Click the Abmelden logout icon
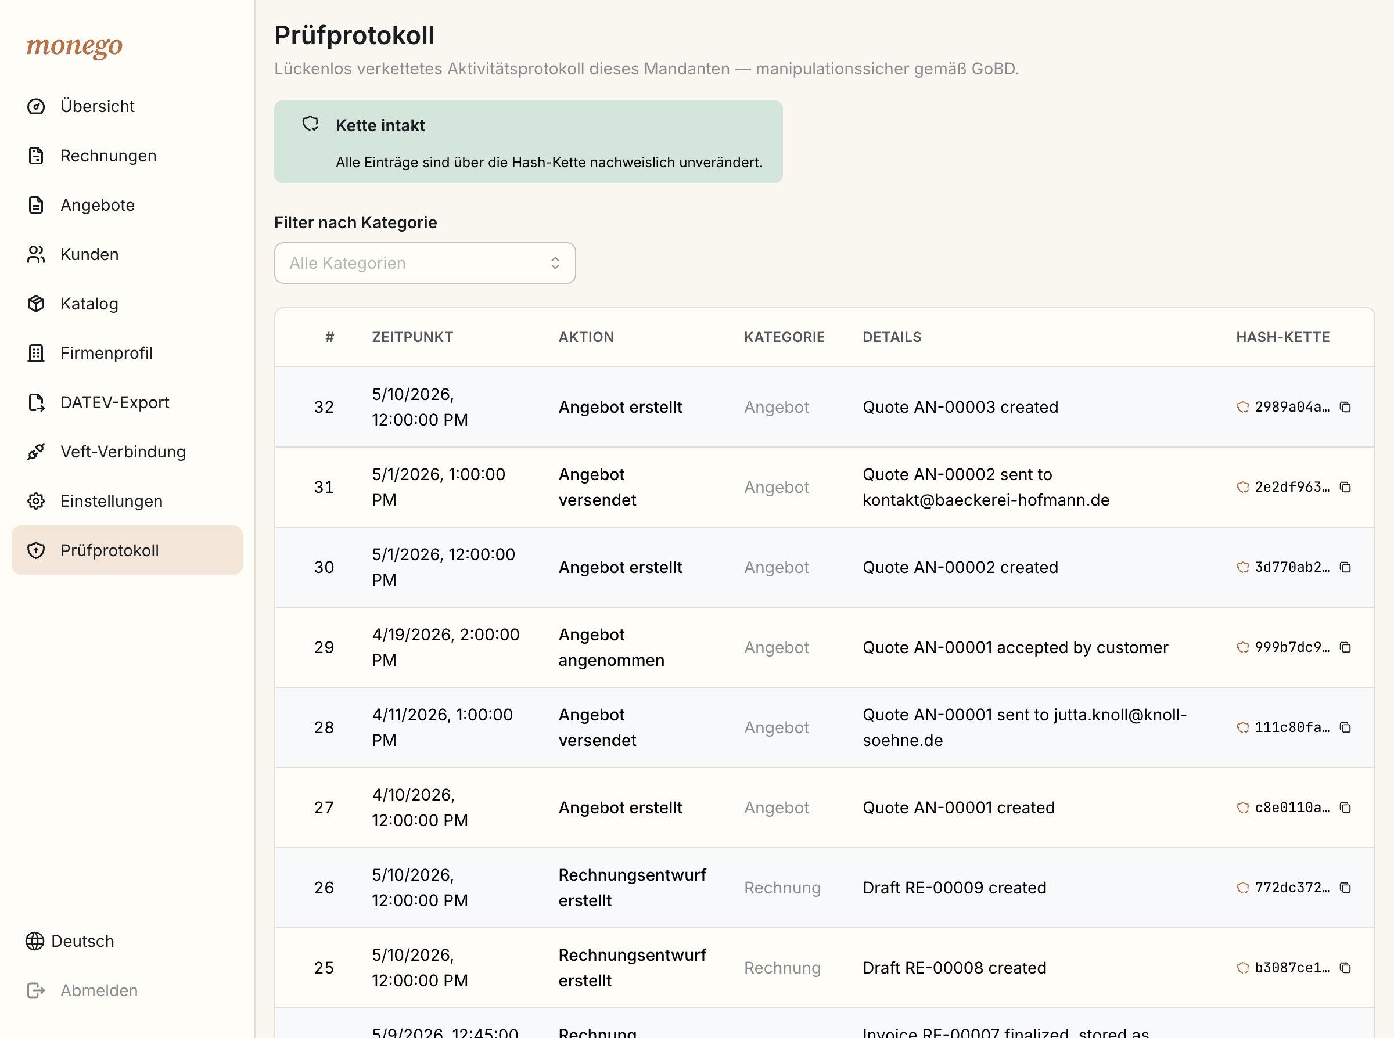This screenshot has width=1394, height=1038. 36,990
